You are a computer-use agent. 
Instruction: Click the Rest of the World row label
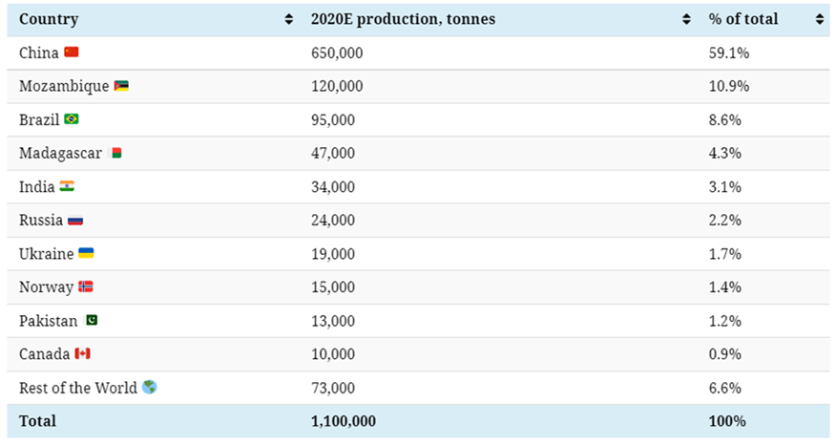coord(78,388)
